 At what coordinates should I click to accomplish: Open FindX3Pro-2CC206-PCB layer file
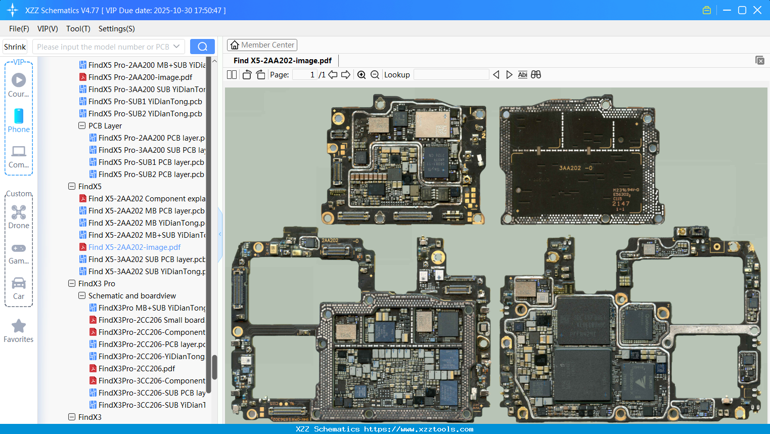pyautogui.click(x=147, y=344)
